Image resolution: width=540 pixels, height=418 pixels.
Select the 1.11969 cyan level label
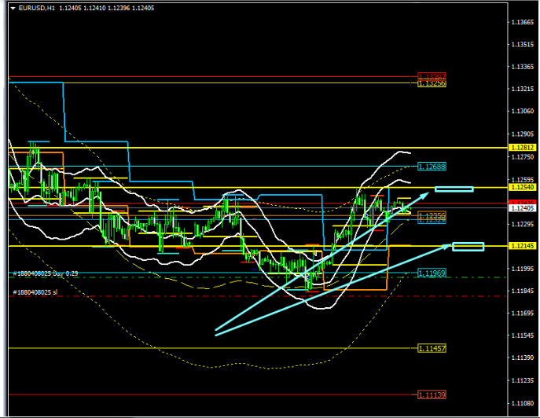432,273
